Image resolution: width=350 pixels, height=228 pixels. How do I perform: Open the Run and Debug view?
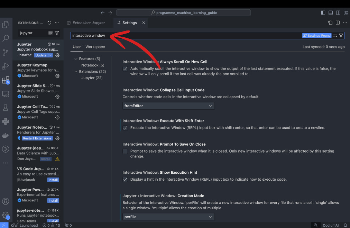[x=6, y=66]
